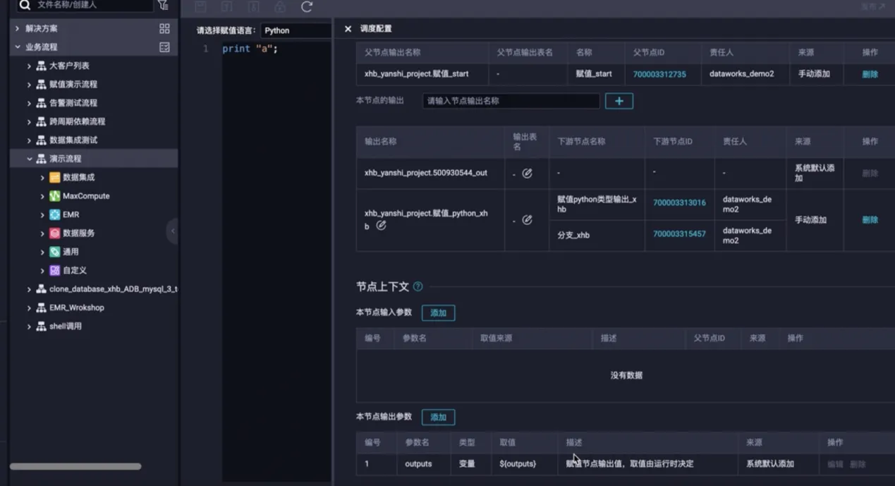Click 添加 next to 本节点输出参数
This screenshot has height=486, width=895.
pyautogui.click(x=438, y=417)
